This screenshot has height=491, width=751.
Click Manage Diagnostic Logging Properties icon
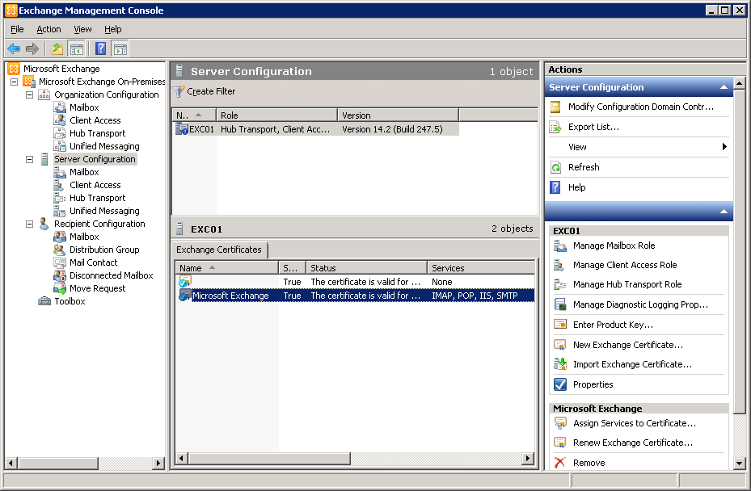[x=560, y=304]
